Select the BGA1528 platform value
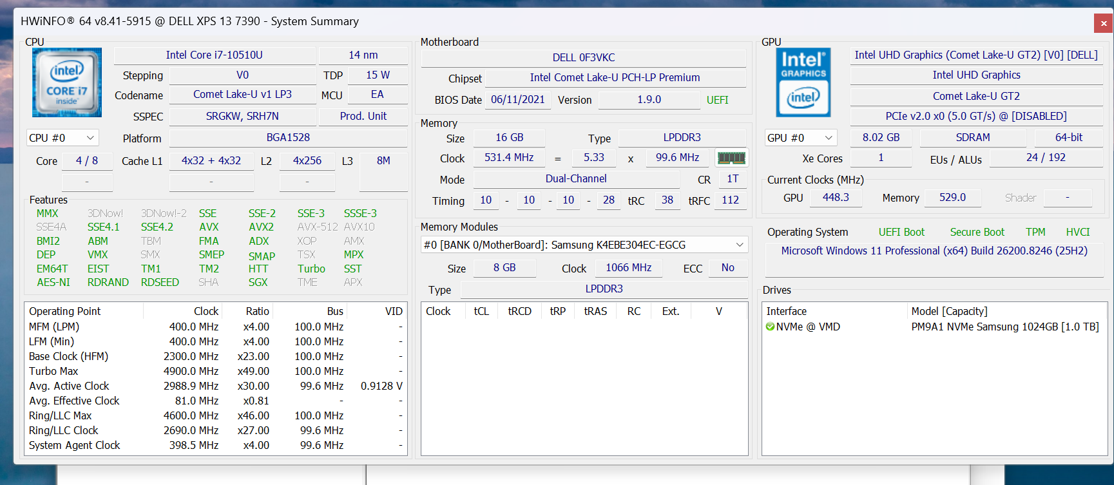 coord(288,138)
